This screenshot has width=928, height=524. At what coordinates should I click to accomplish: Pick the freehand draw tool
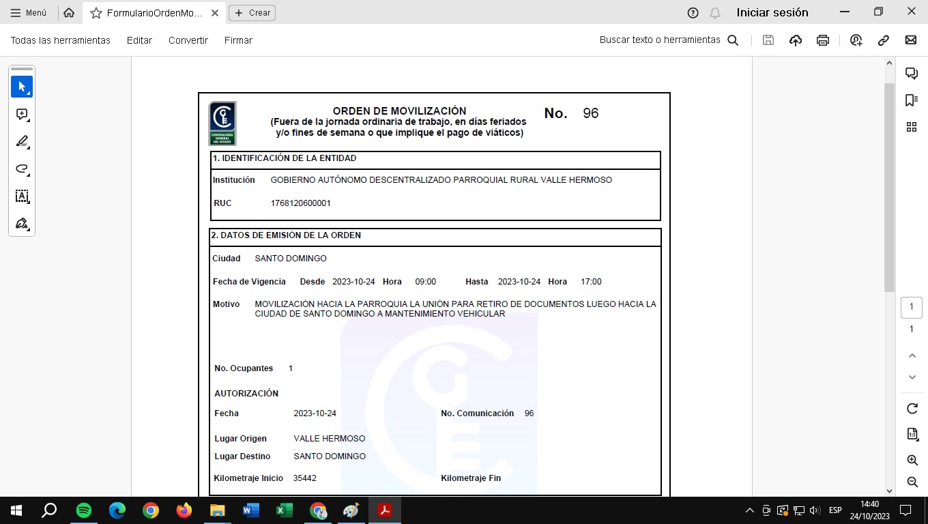click(x=22, y=169)
